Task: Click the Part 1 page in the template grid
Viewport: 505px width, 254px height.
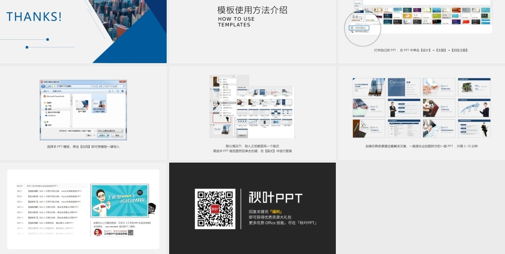Action: tap(439, 87)
